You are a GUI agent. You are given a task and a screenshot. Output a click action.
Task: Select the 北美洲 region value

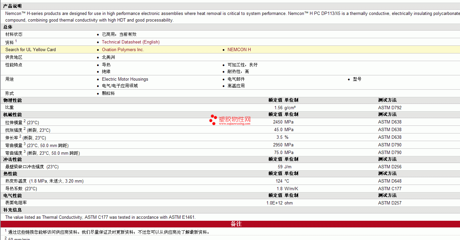pyautogui.click(x=109, y=57)
